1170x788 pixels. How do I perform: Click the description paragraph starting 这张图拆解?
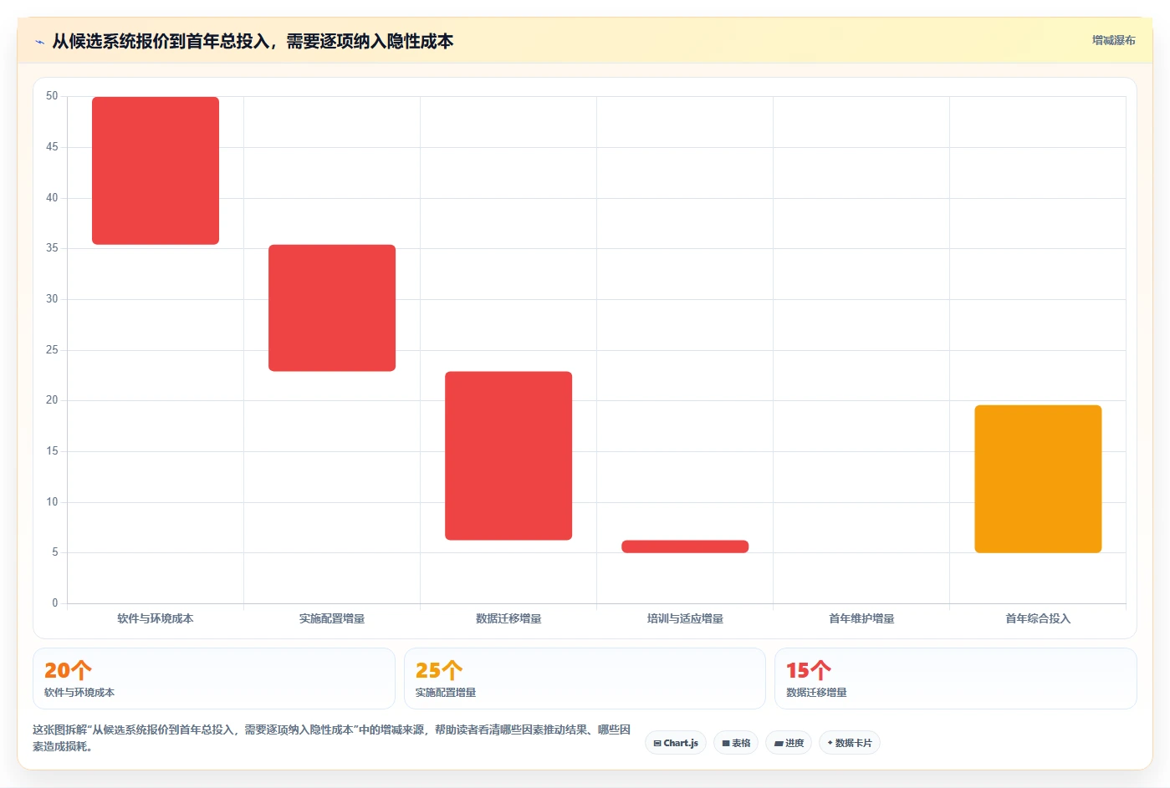[332, 738]
